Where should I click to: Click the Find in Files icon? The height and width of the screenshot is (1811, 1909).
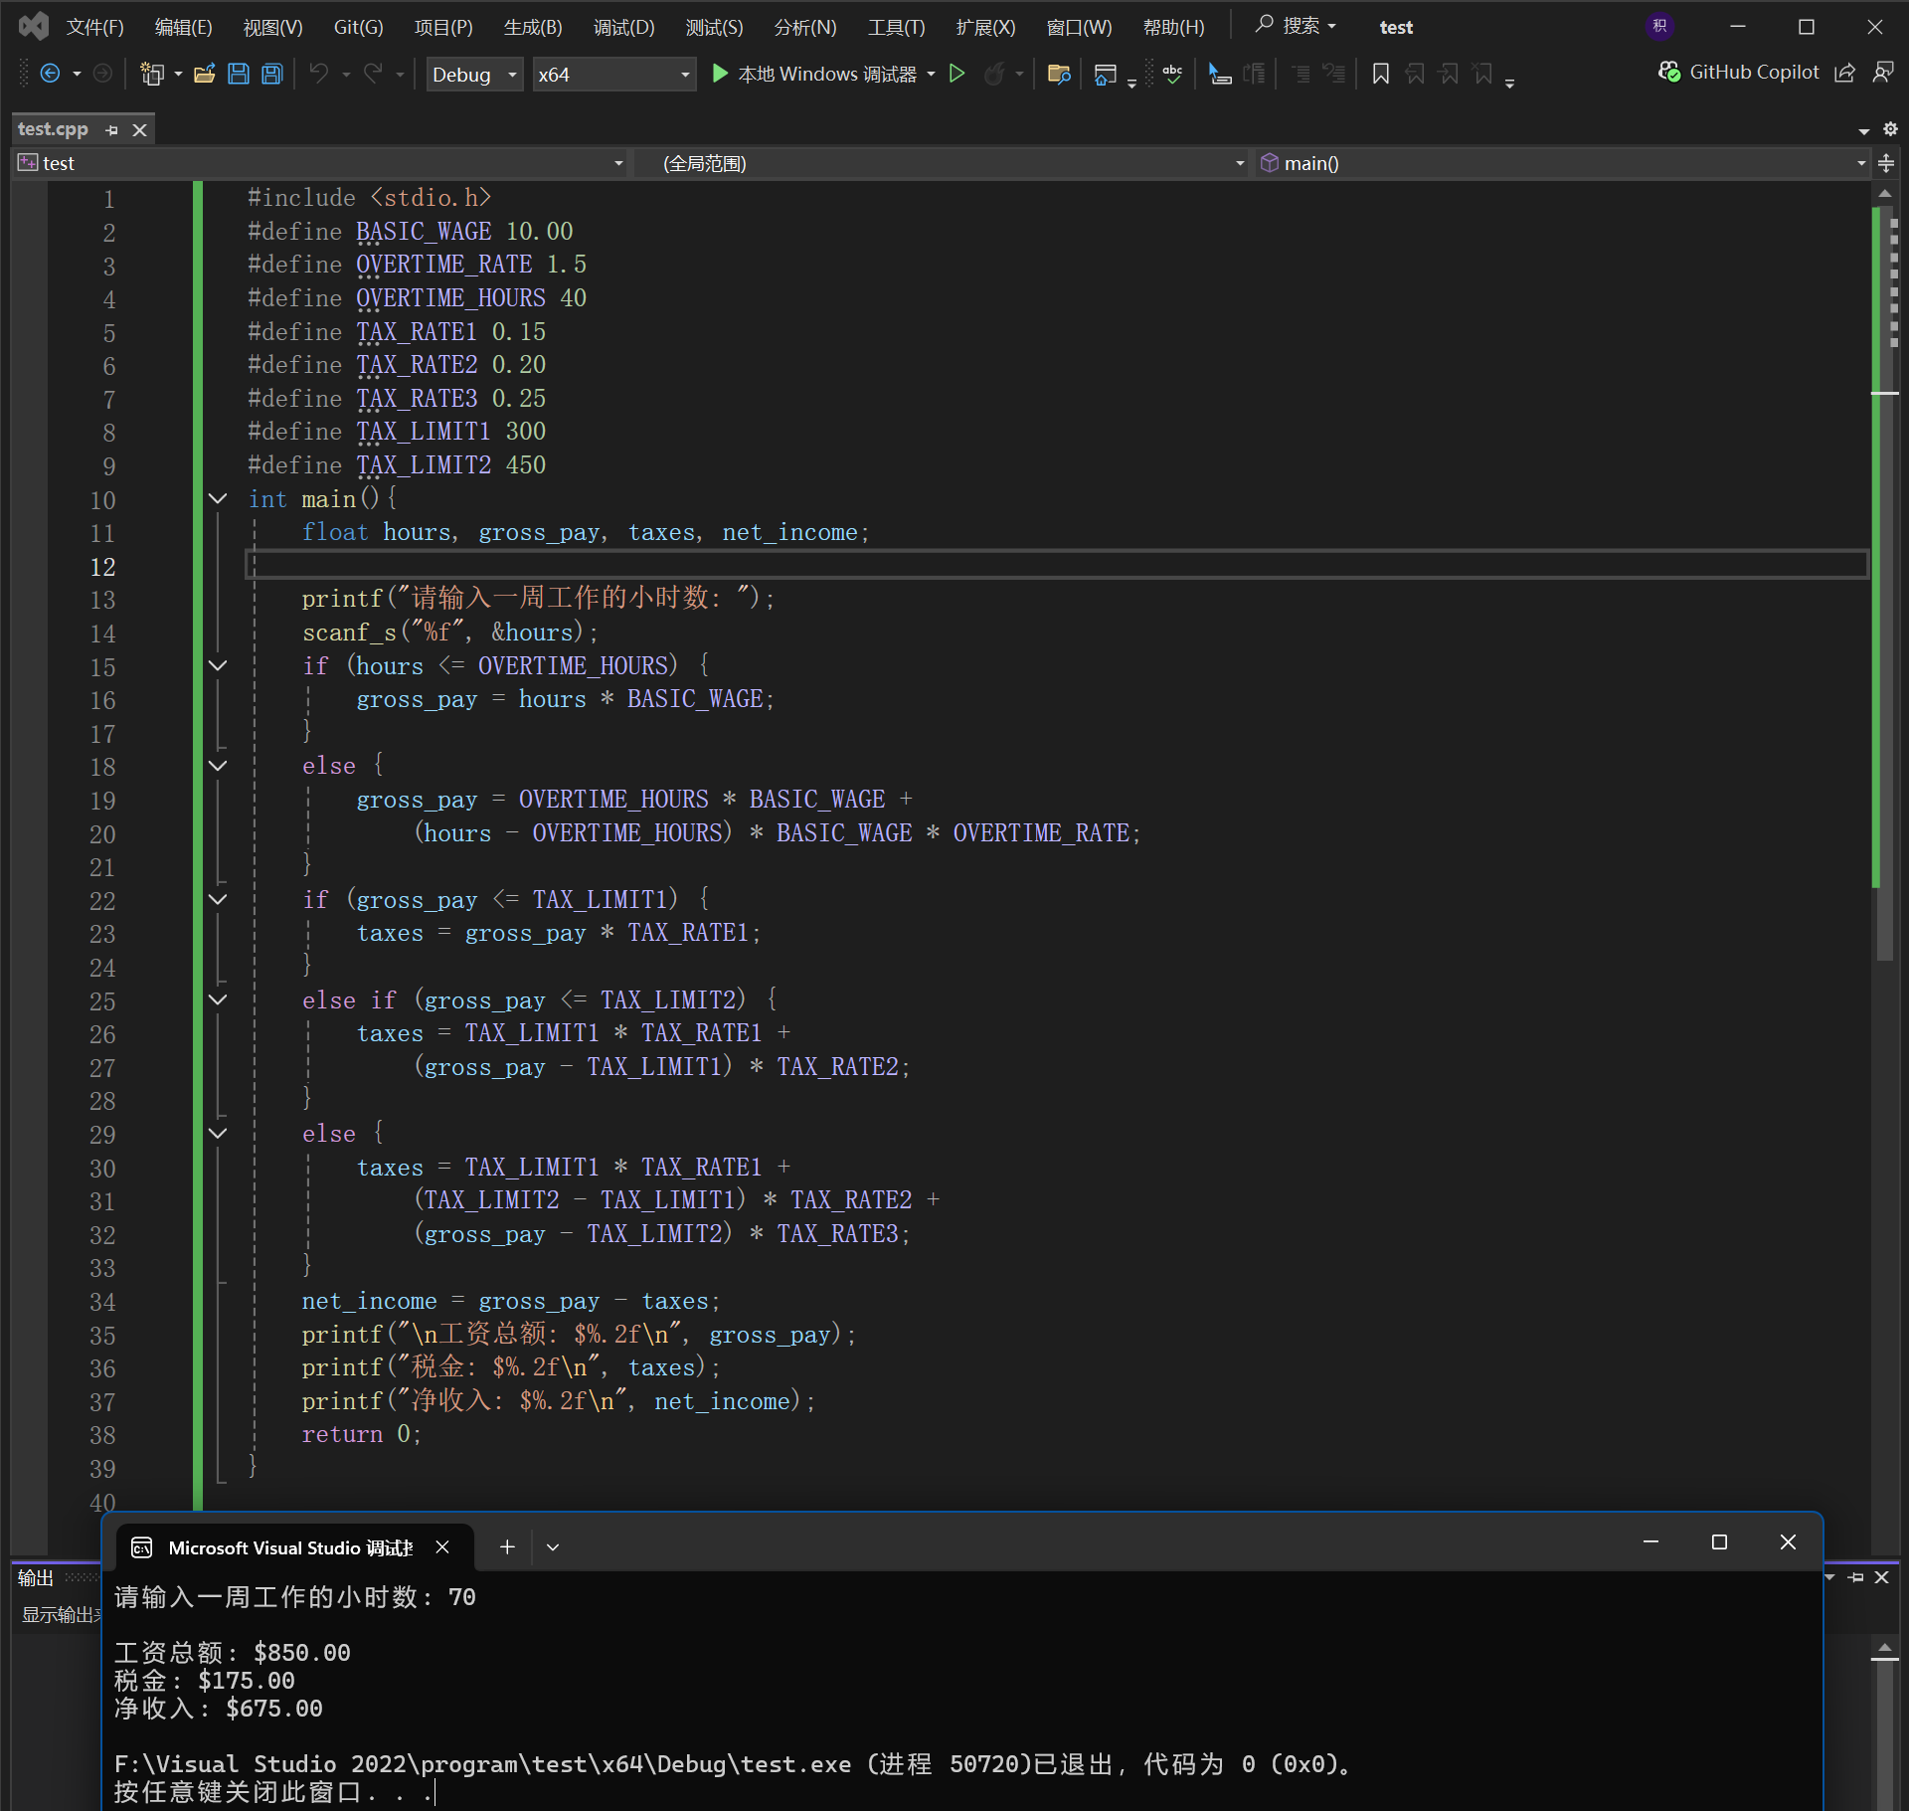[1059, 74]
